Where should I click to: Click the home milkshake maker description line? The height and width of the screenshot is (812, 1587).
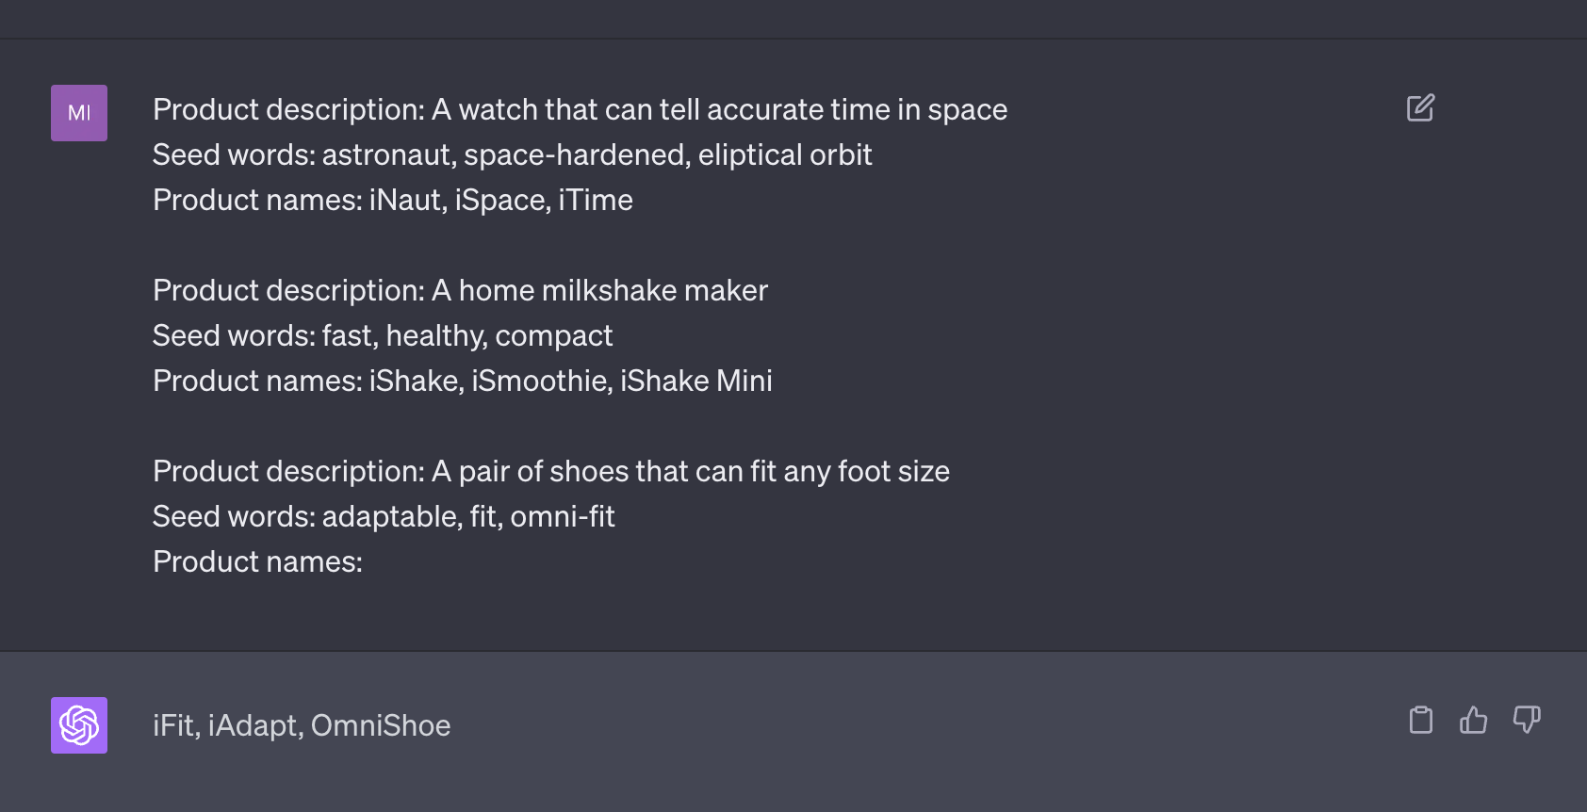point(460,291)
